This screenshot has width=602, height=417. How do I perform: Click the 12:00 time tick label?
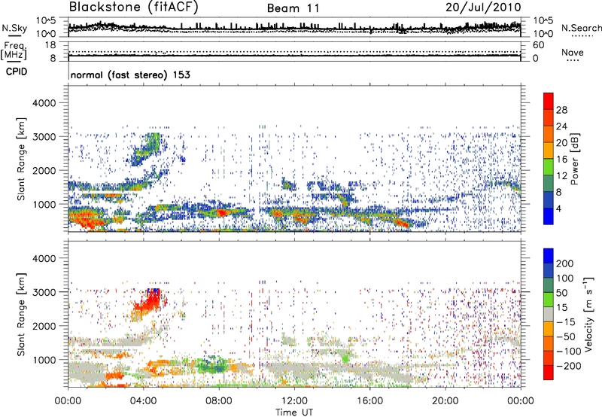(294, 401)
